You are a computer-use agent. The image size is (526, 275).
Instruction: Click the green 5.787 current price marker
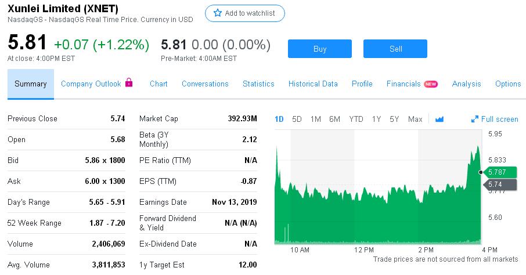[500, 172]
